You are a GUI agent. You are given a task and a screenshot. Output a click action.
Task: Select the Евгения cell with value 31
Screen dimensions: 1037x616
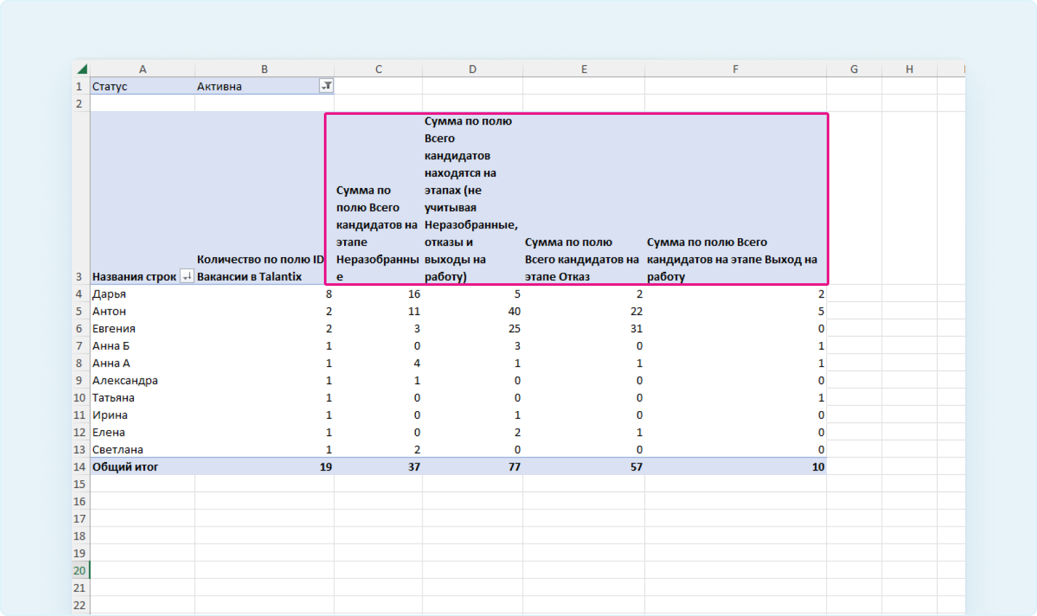tap(583, 329)
